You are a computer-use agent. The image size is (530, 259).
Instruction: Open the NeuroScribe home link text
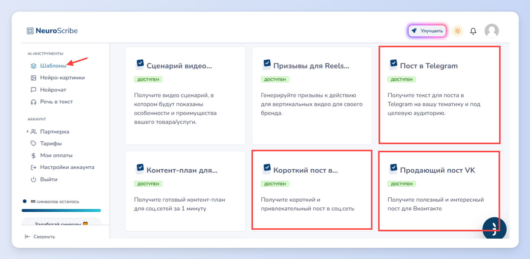tap(57, 31)
